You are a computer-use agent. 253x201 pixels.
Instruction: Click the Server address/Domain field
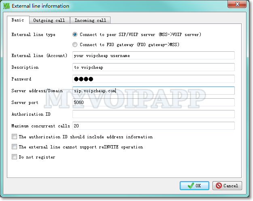[153, 91]
